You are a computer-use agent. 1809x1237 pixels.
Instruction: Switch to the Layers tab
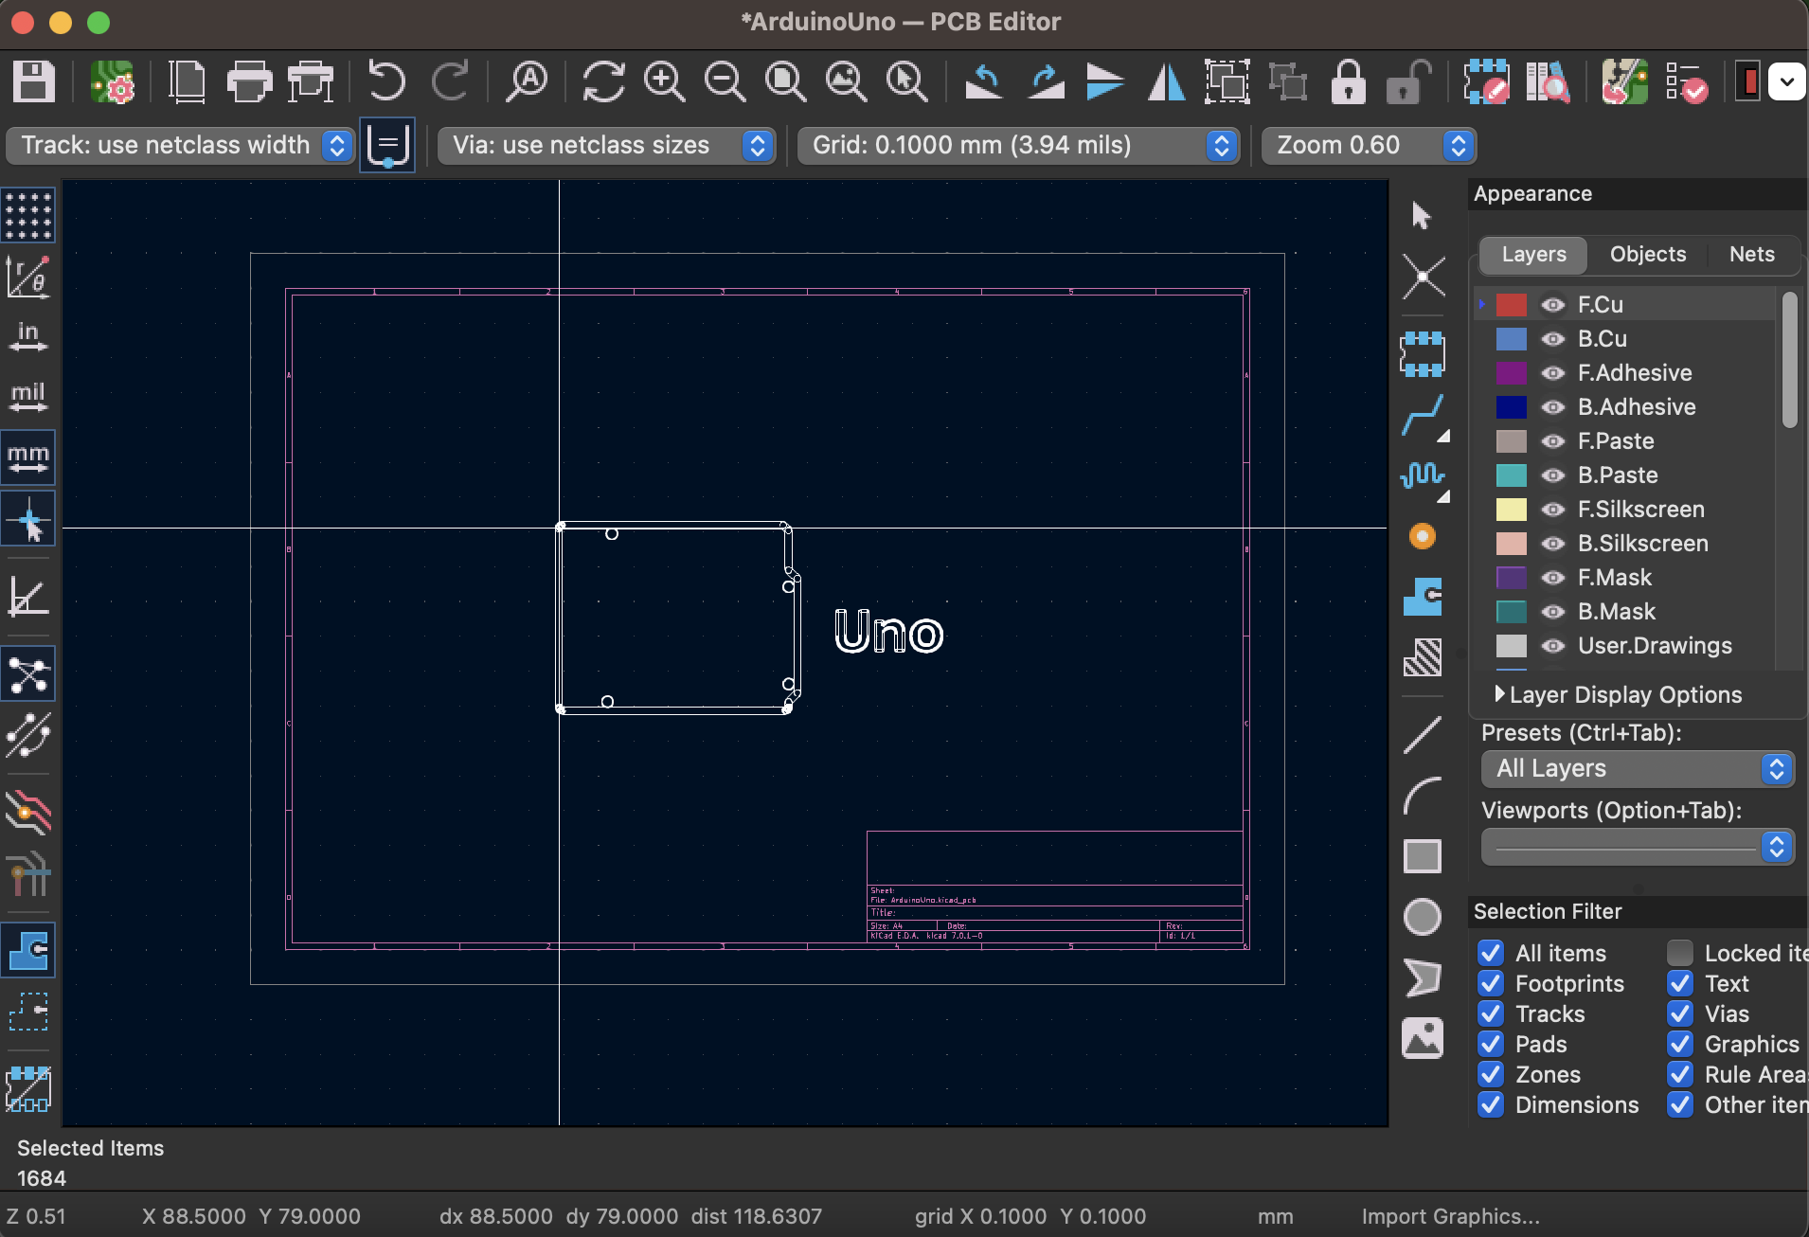click(1533, 254)
